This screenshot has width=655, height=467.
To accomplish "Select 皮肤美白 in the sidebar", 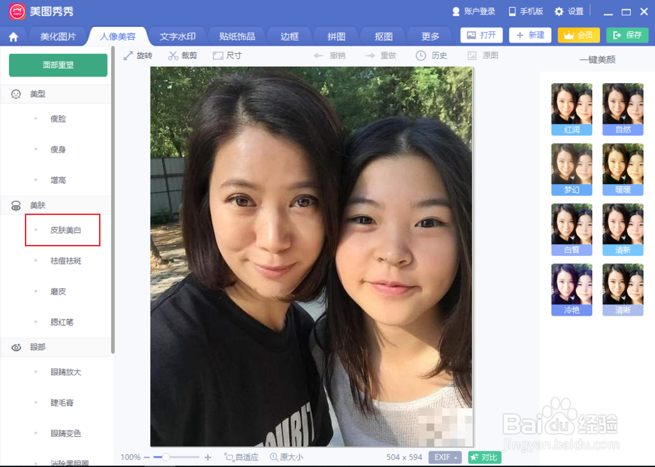I will coord(65,230).
